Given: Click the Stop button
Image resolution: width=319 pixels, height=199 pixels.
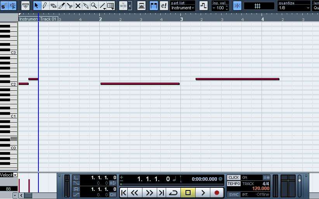Looking at the screenshot, I should [188, 193].
